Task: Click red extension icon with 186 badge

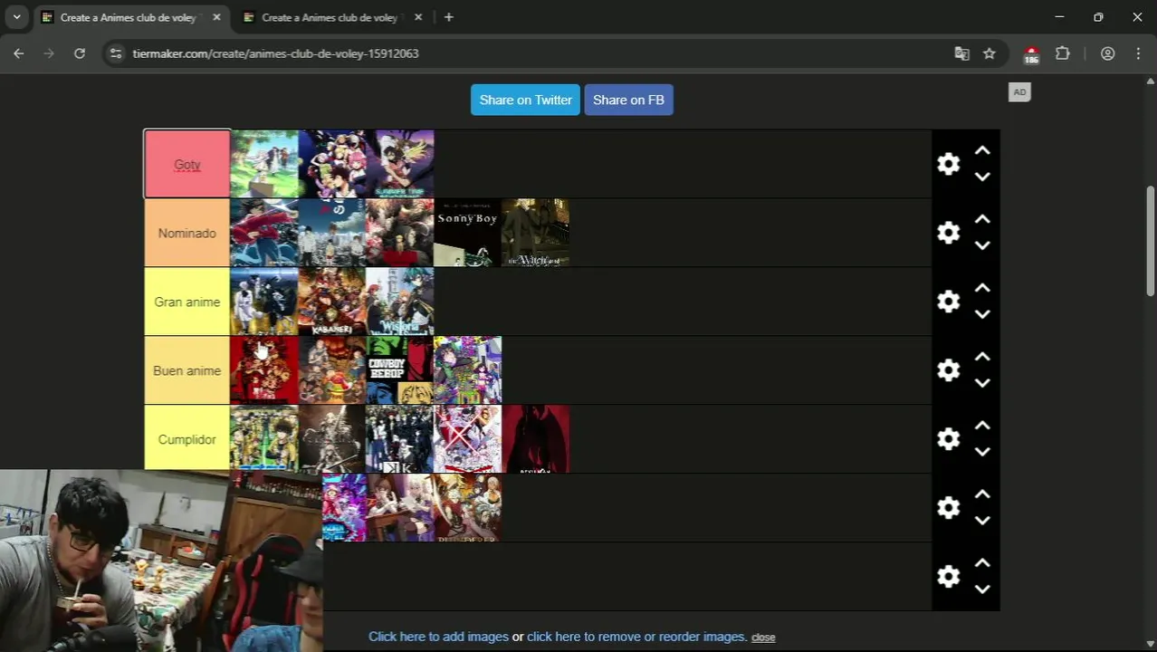Action: (x=1031, y=55)
